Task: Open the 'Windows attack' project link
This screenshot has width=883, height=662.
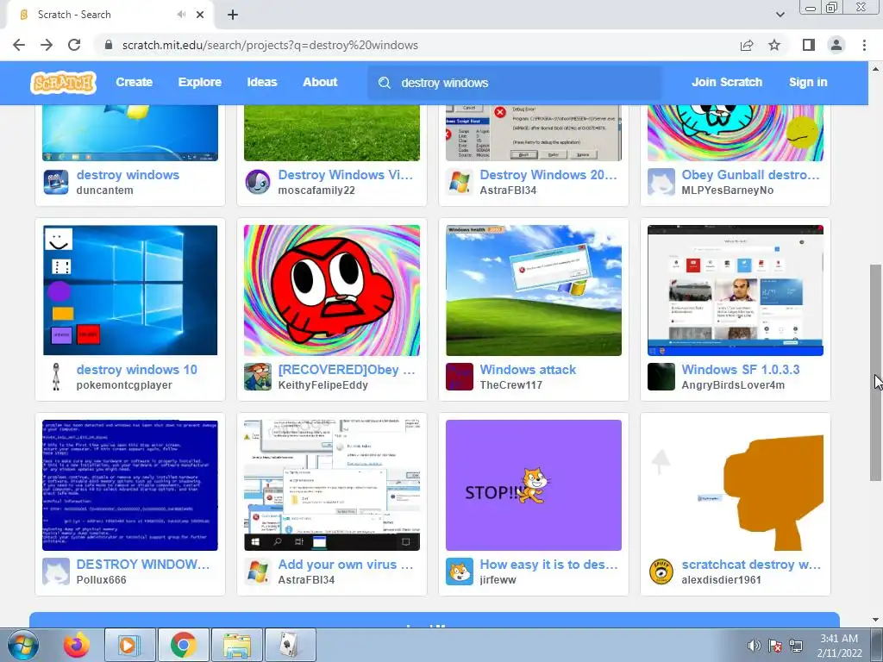Action: tap(528, 370)
